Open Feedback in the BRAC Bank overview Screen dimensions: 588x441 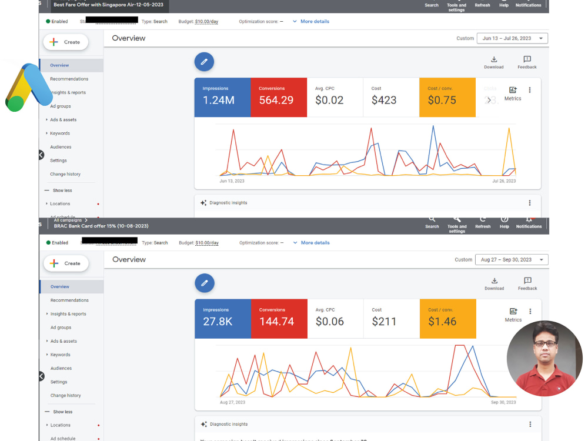527,284
